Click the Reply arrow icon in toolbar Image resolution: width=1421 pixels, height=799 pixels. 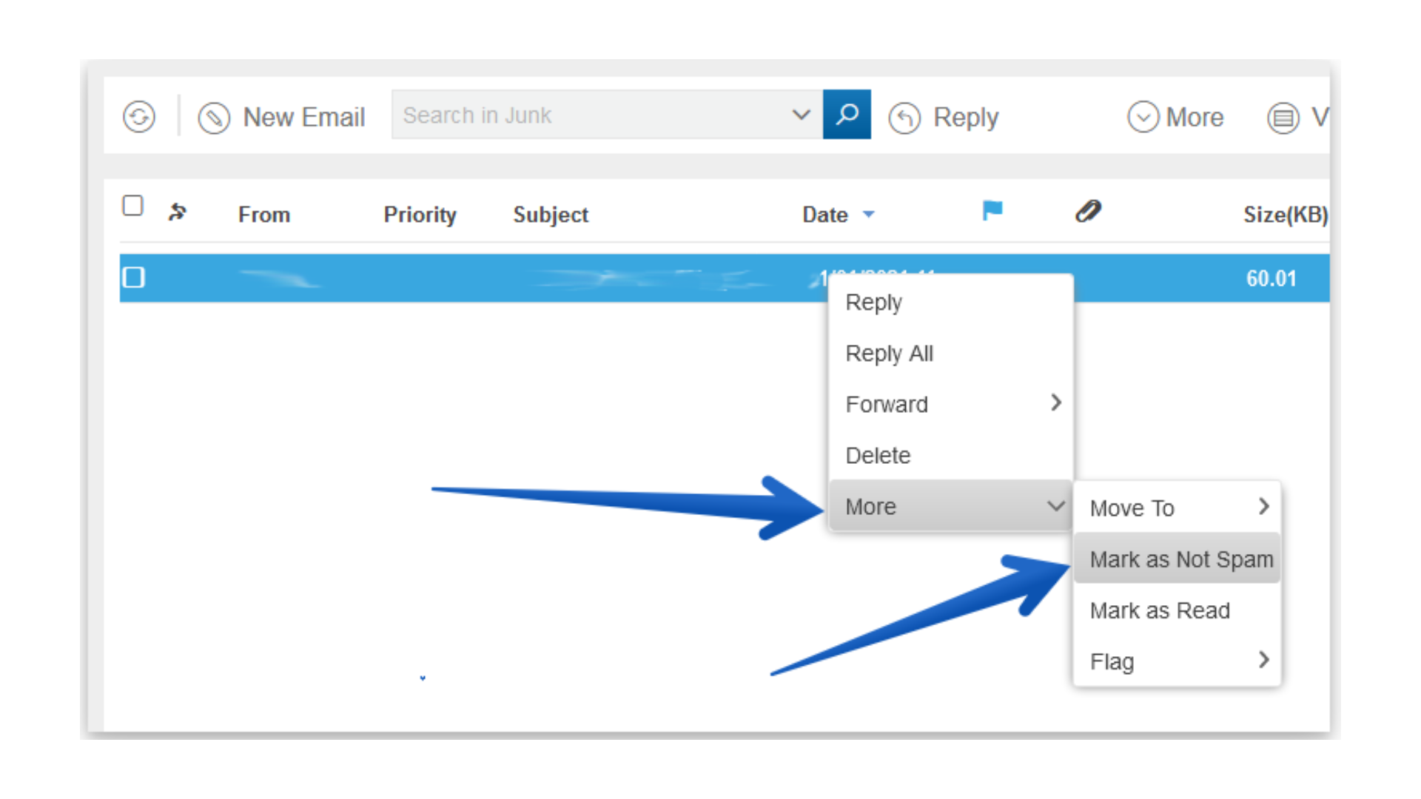pos(904,118)
